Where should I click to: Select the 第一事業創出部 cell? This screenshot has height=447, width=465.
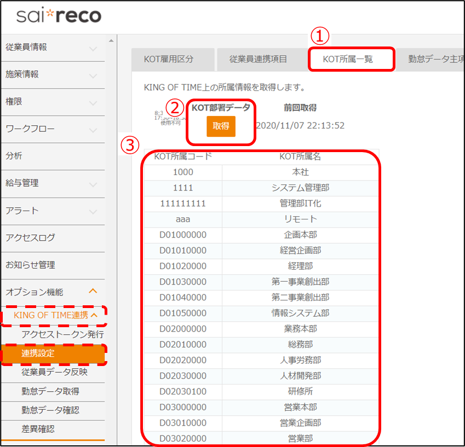click(x=300, y=282)
